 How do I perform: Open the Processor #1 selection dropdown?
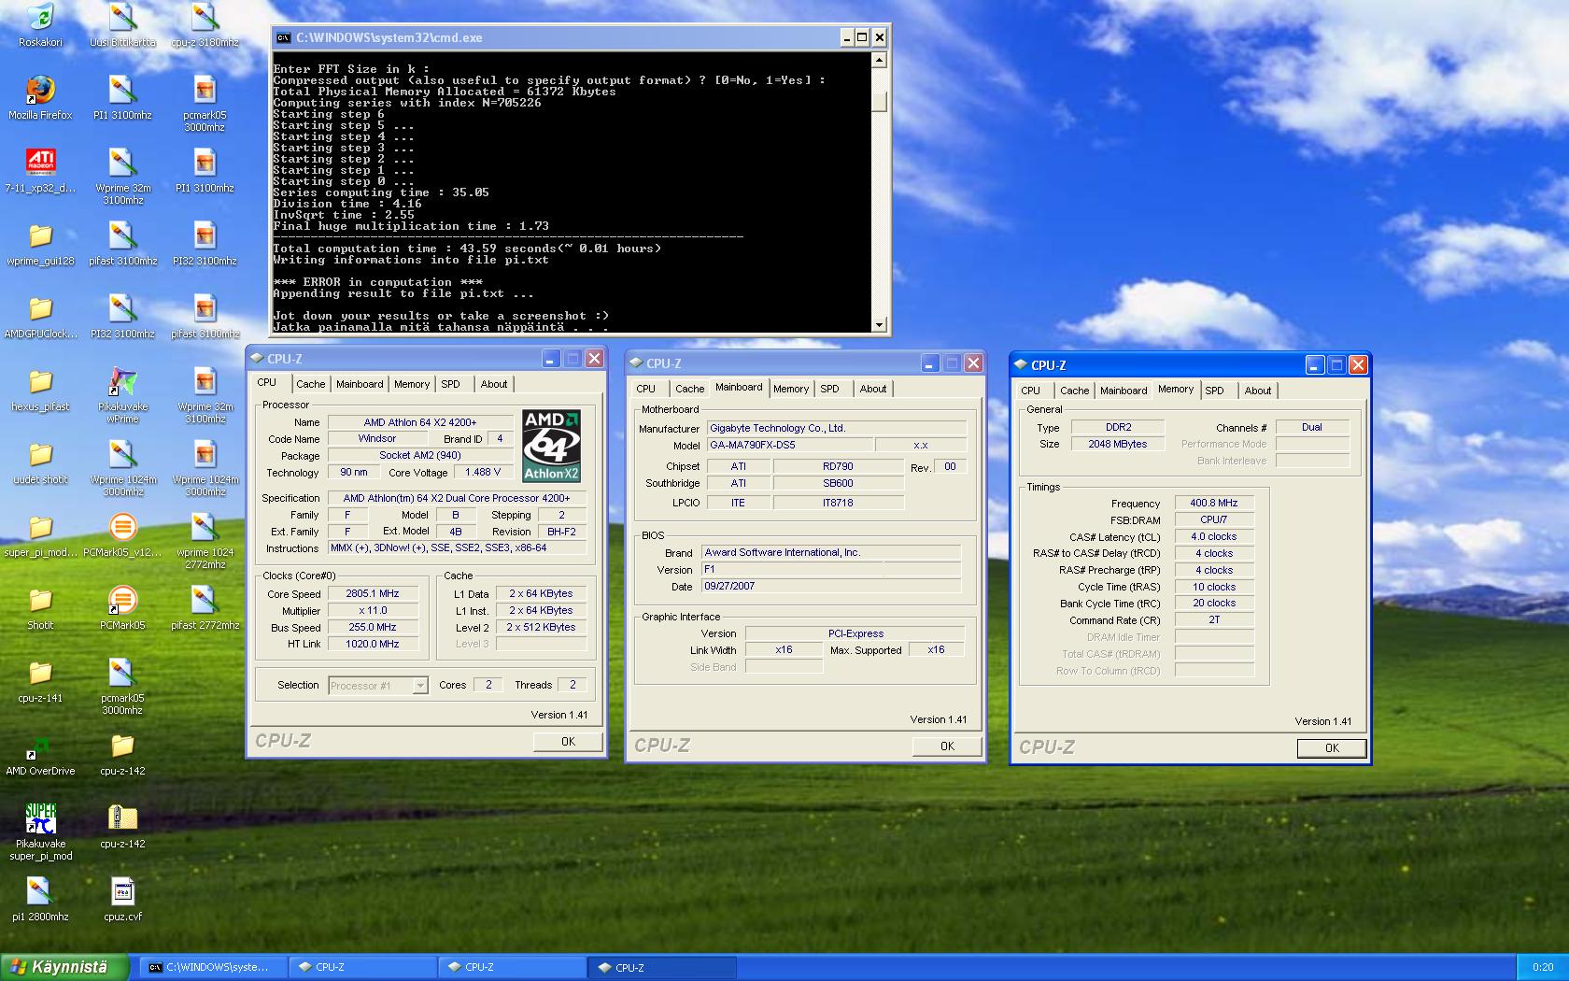[378, 686]
